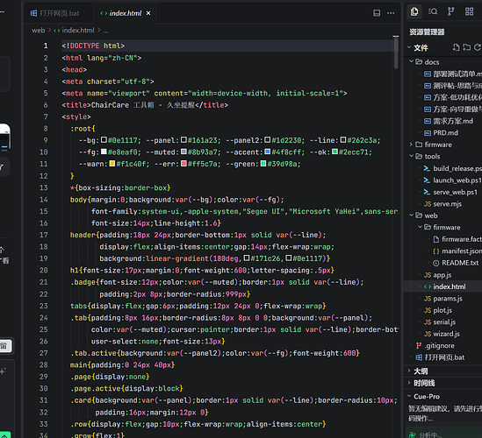Open the 测评帖 markdown file

457,86
